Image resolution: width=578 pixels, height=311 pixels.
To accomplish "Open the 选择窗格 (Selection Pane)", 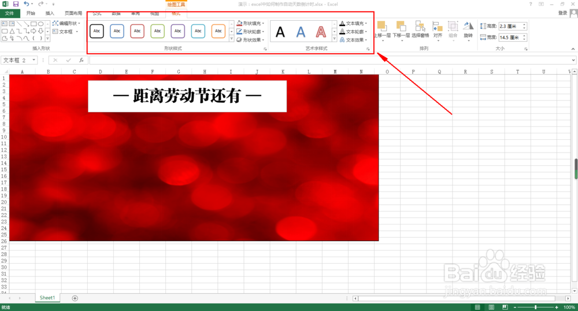I will [420, 30].
